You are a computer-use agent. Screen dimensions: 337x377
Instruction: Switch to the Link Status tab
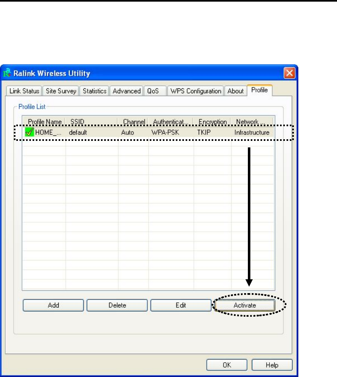(x=24, y=91)
